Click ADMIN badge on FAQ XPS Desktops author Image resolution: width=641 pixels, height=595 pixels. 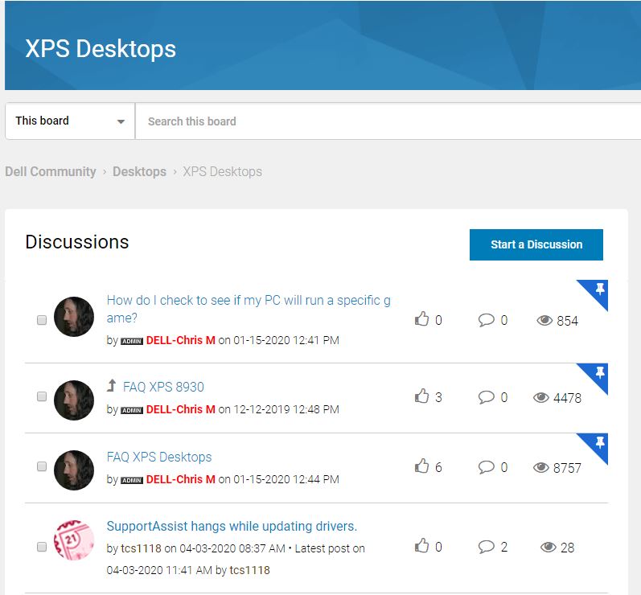132,480
